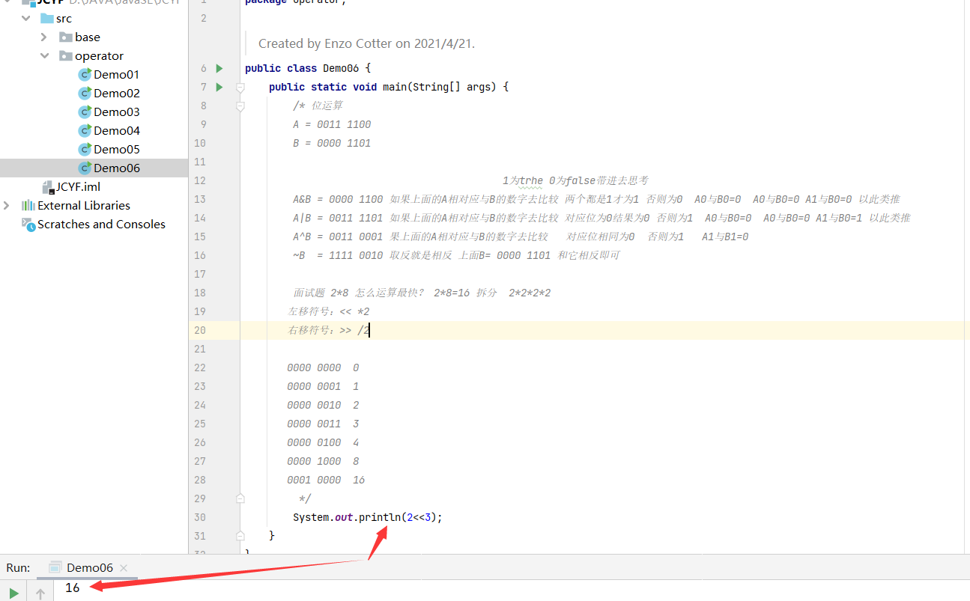Click the base package folder icon
The height and width of the screenshot is (601, 970).
point(66,37)
